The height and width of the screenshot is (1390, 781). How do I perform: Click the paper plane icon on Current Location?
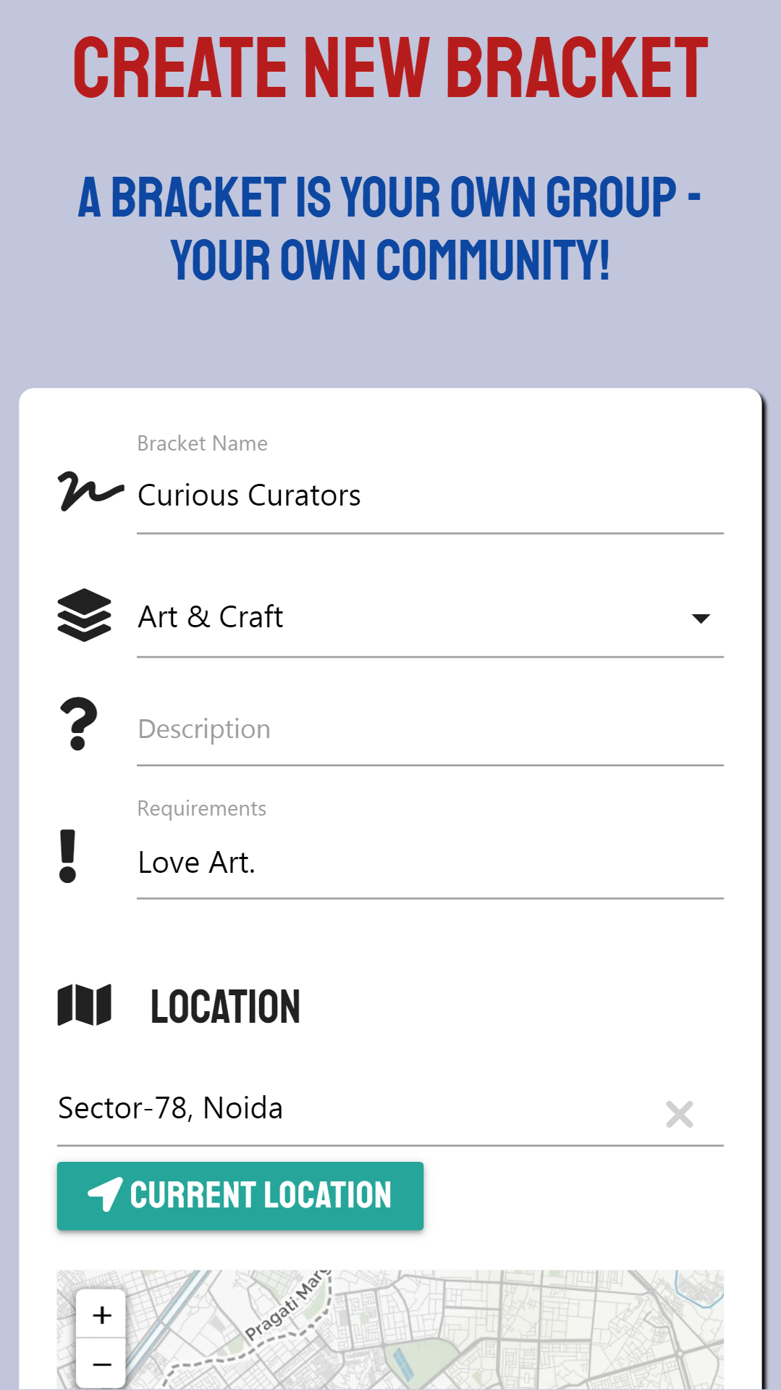click(105, 1194)
